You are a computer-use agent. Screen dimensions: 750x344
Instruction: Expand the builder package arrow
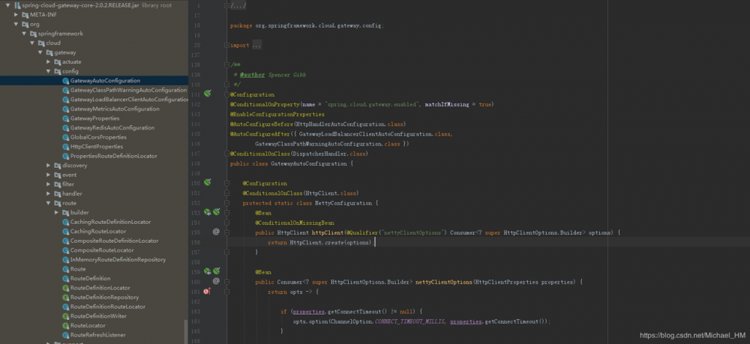pos(56,213)
